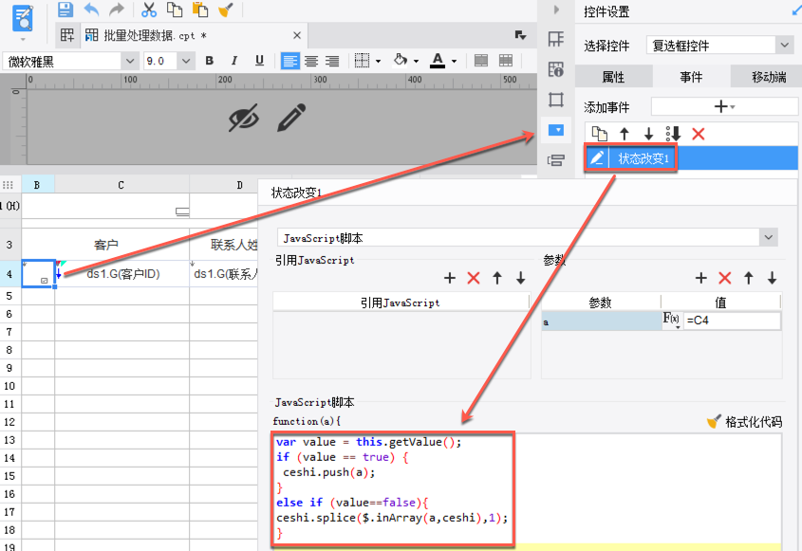Image resolution: width=802 pixels, height=551 pixels.
Task: Click the font color A icon
Action: click(438, 61)
